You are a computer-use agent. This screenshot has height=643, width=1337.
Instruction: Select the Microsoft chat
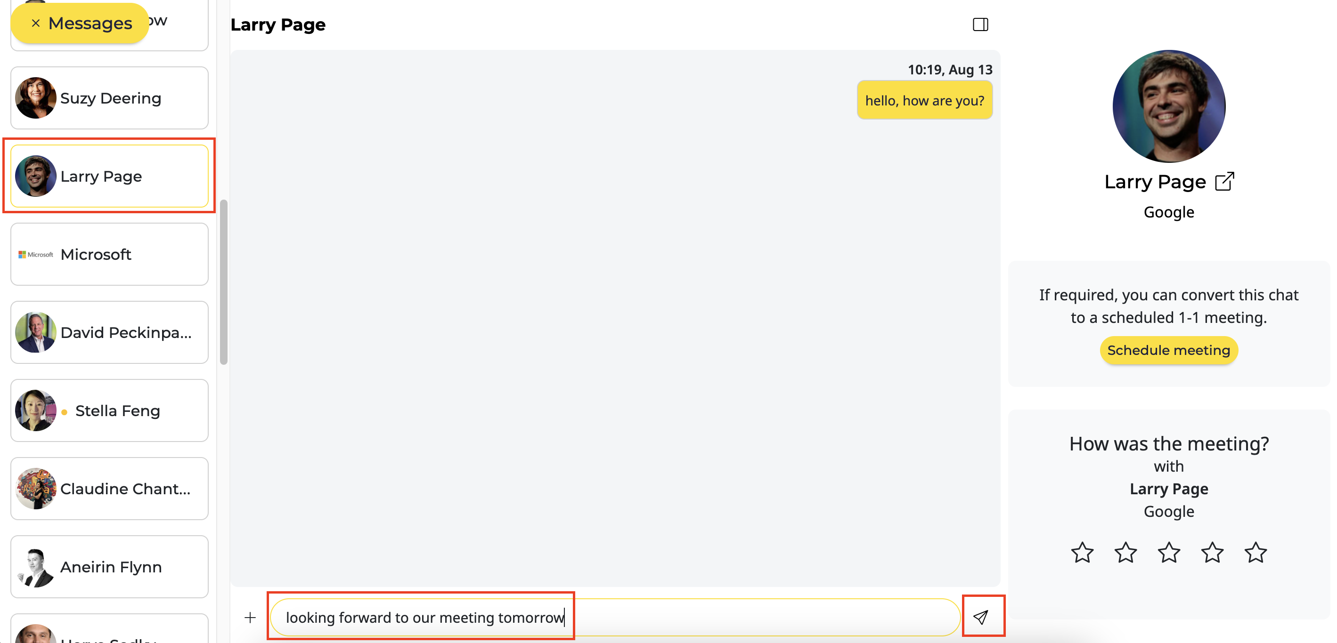(x=109, y=254)
